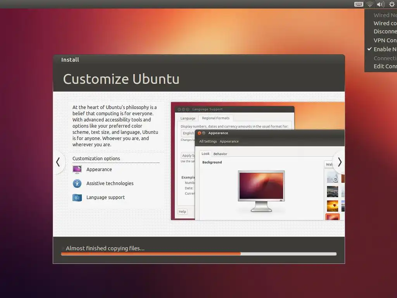Screen dimensions: 397x298
Task: Select the dark landscape wallpaper thumbnail
Action: (332, 192)
